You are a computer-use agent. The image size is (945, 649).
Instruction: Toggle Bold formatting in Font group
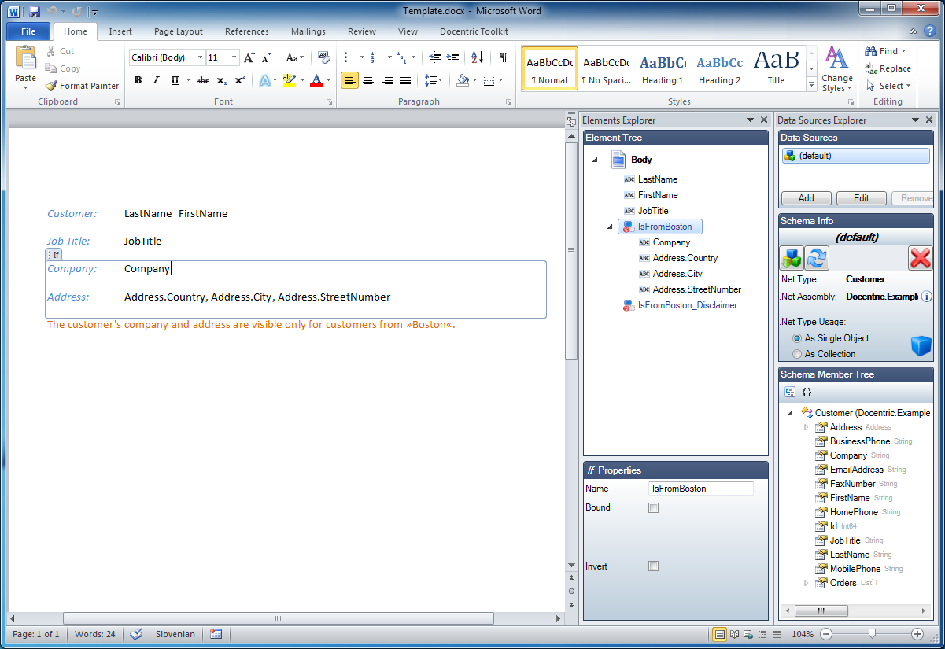tap(138, 80)
